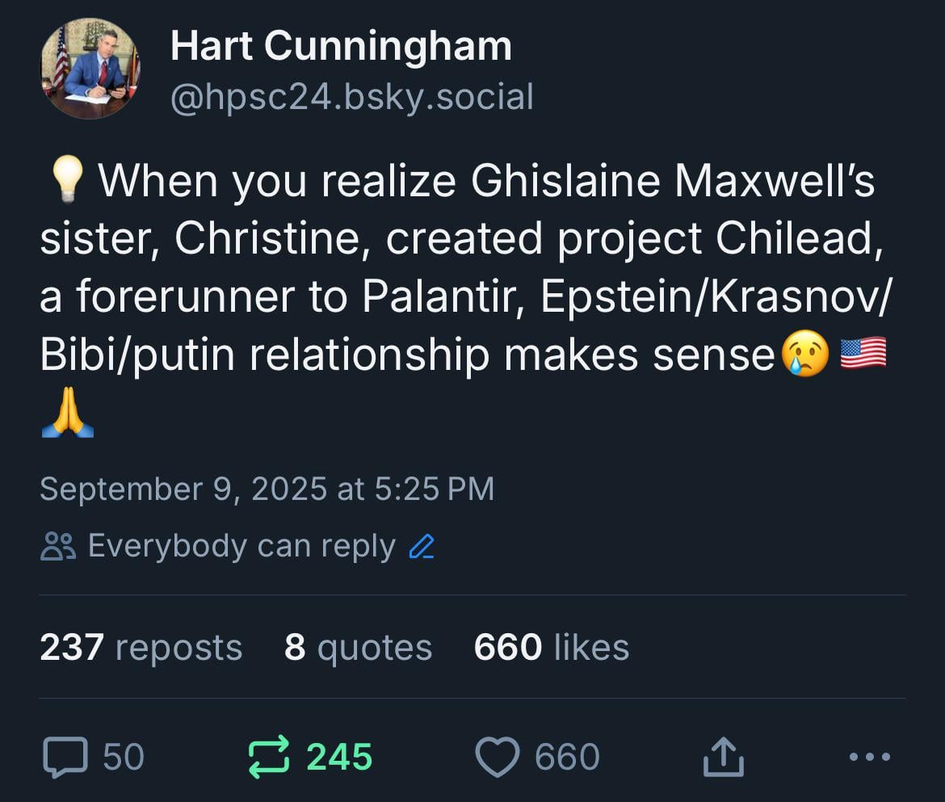Edit reply settings with pencil icon
This screenshot has width=945, height=802.
coord(422,547)
